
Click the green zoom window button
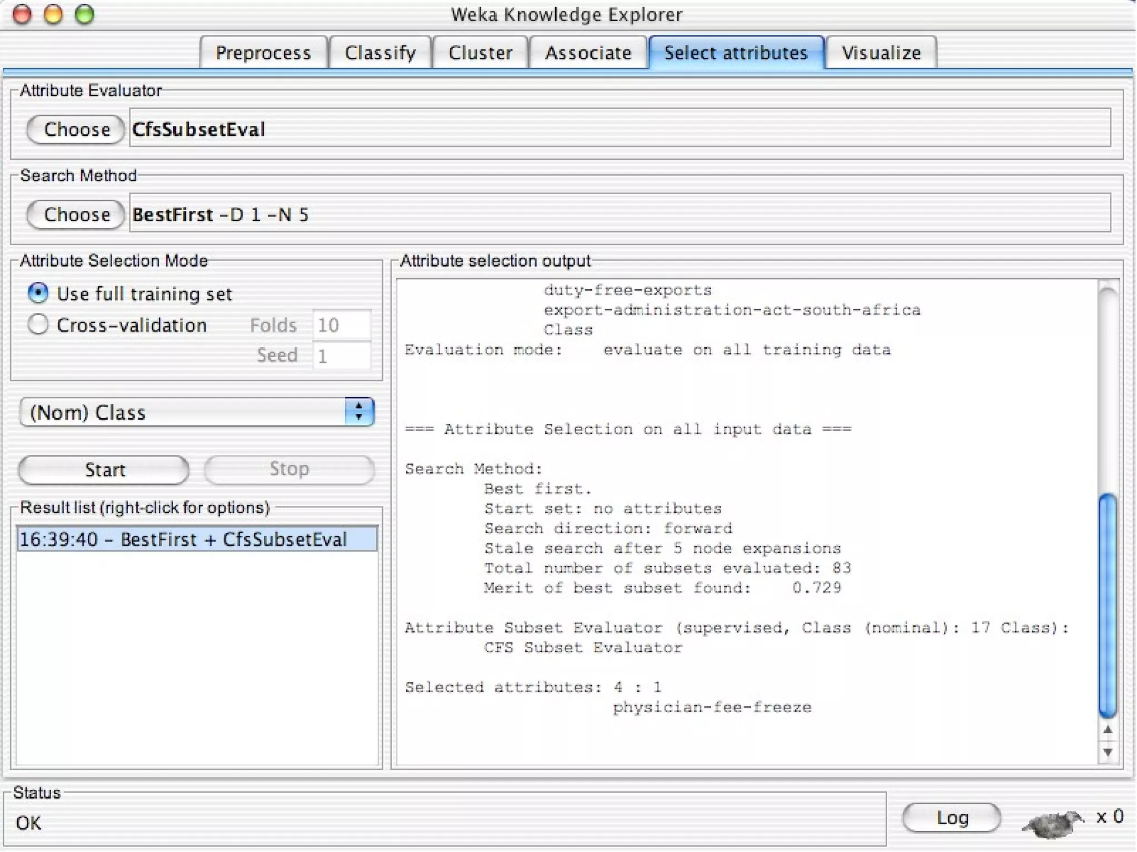(84, 14)
